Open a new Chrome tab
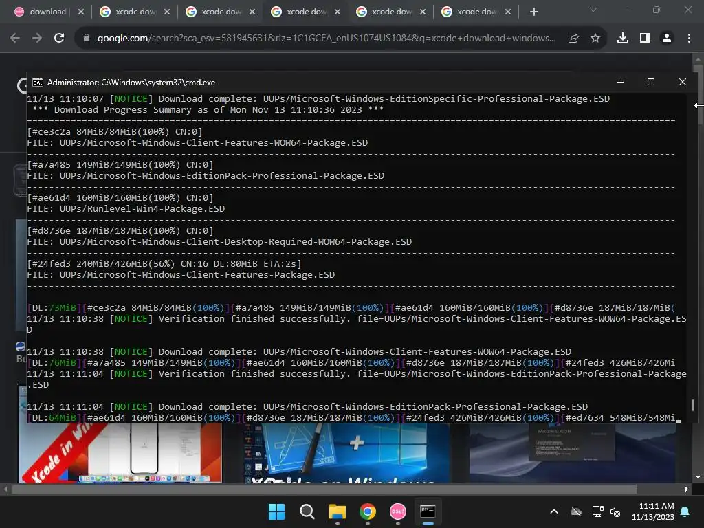Viewport: 704px width, 528px height. [x=533, y=12]
